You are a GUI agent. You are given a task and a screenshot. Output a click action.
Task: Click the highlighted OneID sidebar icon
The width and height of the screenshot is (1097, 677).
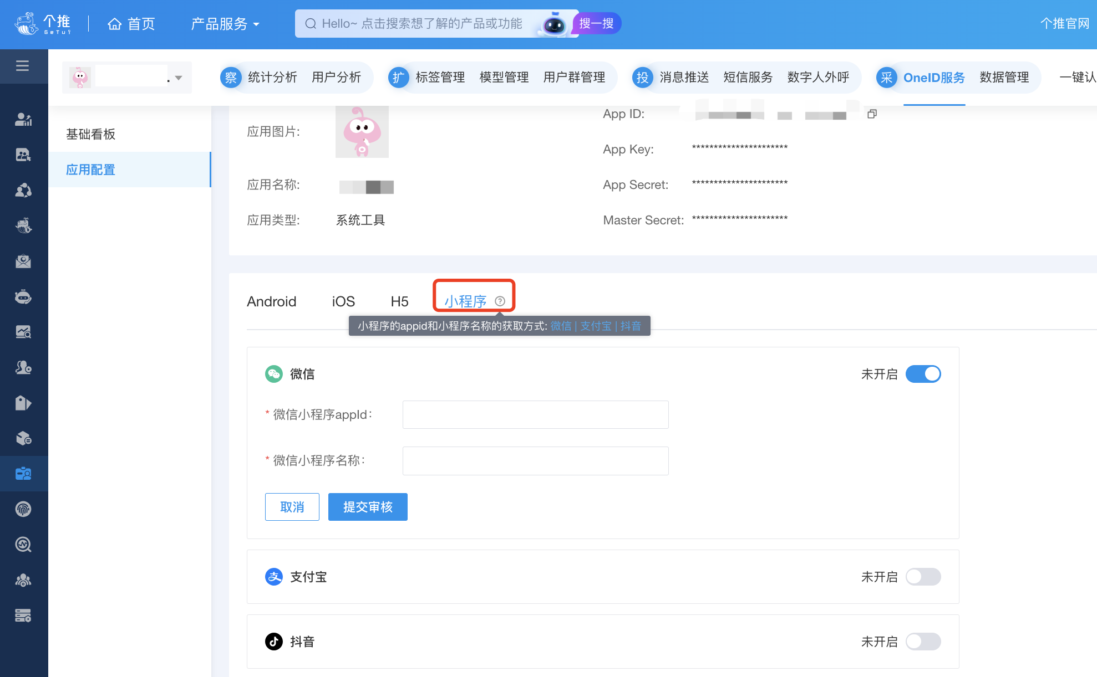pyautogui.click(x=23, y=474)
